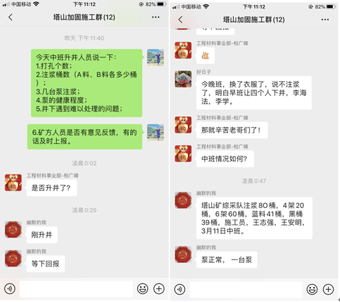Tap the plus attachments button in right chat

click(328, 289)
